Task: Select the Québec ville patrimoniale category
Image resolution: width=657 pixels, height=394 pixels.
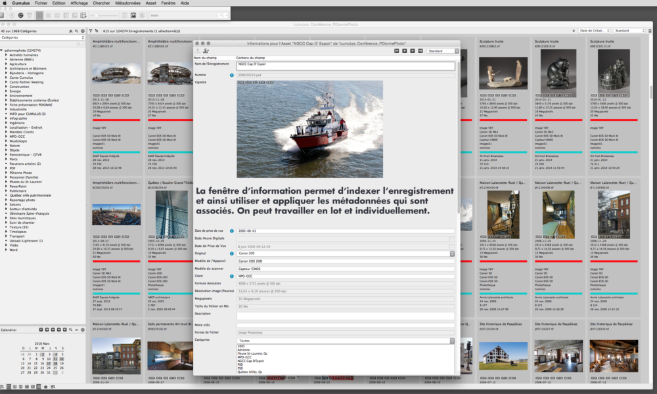Action: pos(30,196)
